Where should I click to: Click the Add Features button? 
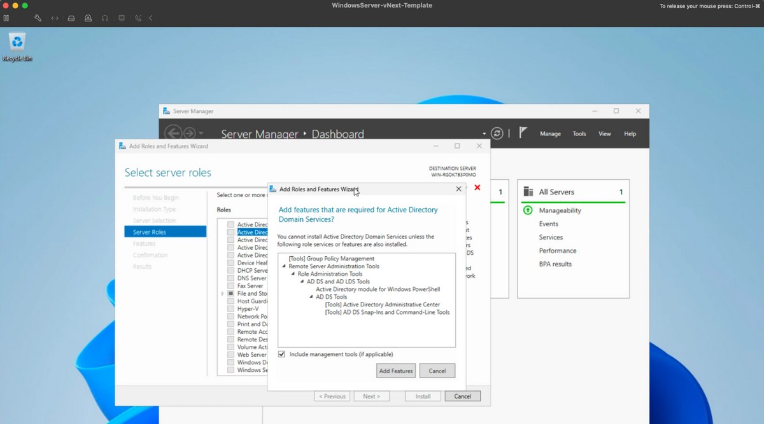pyautogui.click(x=395, y=371)
